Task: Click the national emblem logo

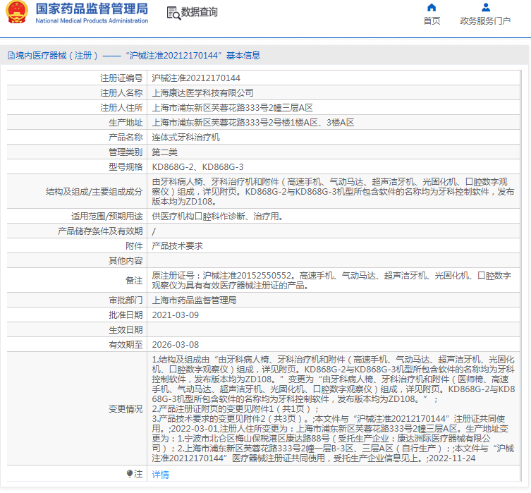Action: click(x=17, y=12)
